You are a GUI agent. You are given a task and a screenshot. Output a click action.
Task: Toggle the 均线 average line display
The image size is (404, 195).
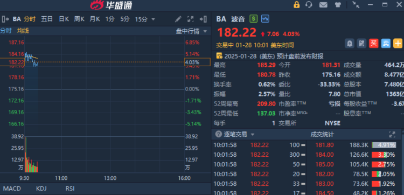23,31
